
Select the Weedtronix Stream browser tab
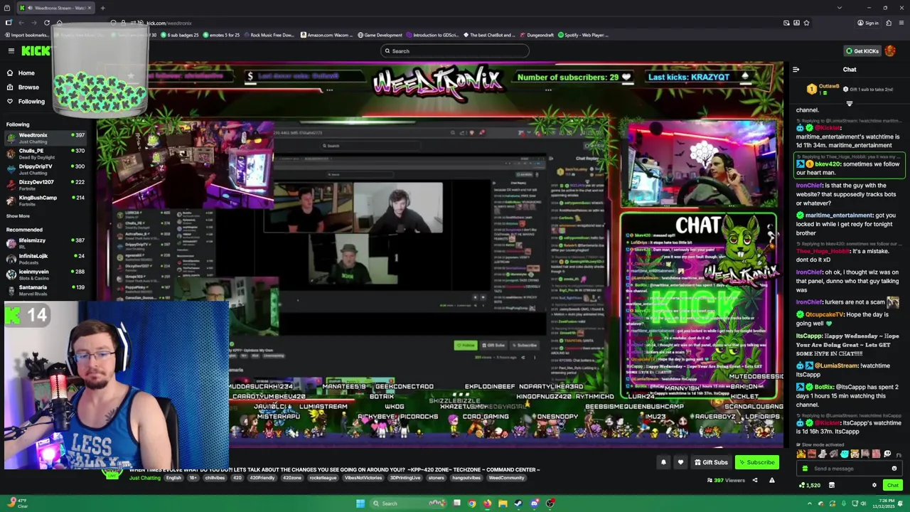click(x=55, y=8)
